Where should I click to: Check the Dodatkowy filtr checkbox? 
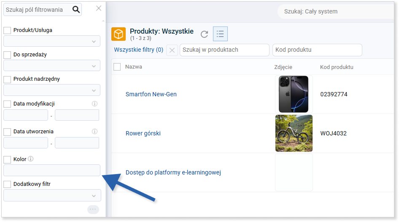click(7, 184)
